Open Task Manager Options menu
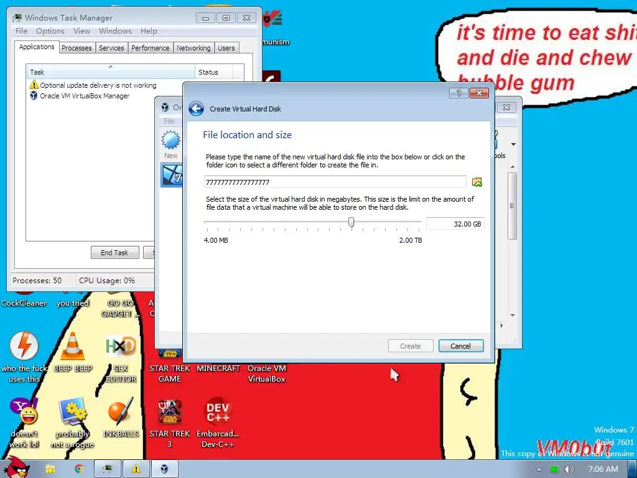The width and height of the screenshot is (637, 478). (50, 31)
